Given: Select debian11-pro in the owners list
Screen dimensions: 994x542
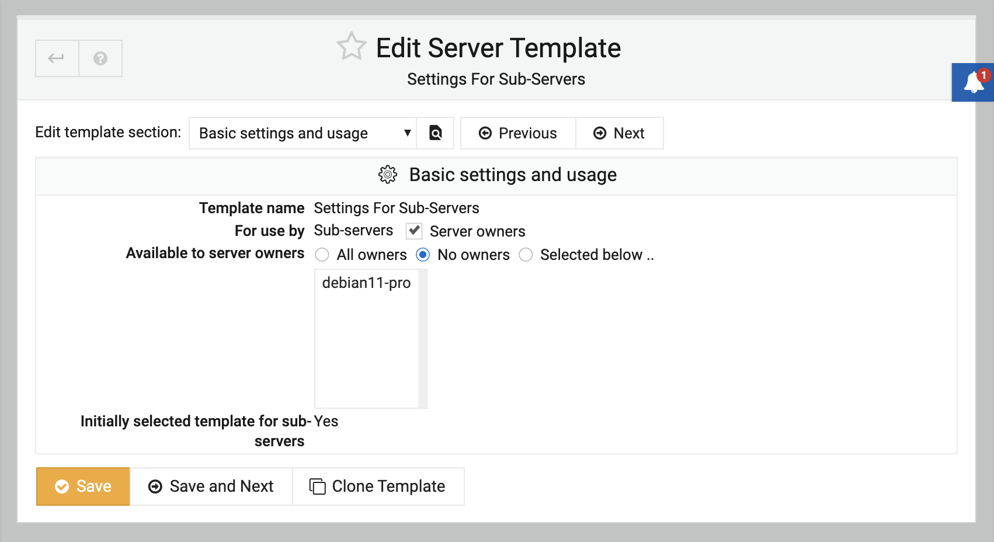Looking at the screenshot, I should click(x=366, y=283).
